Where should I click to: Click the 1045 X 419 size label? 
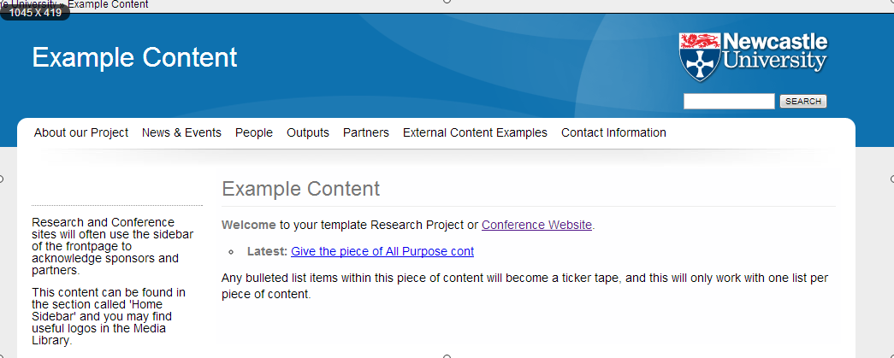point(35,13)
